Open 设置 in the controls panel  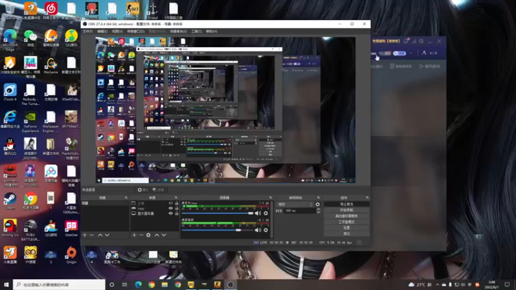point(346,228)
